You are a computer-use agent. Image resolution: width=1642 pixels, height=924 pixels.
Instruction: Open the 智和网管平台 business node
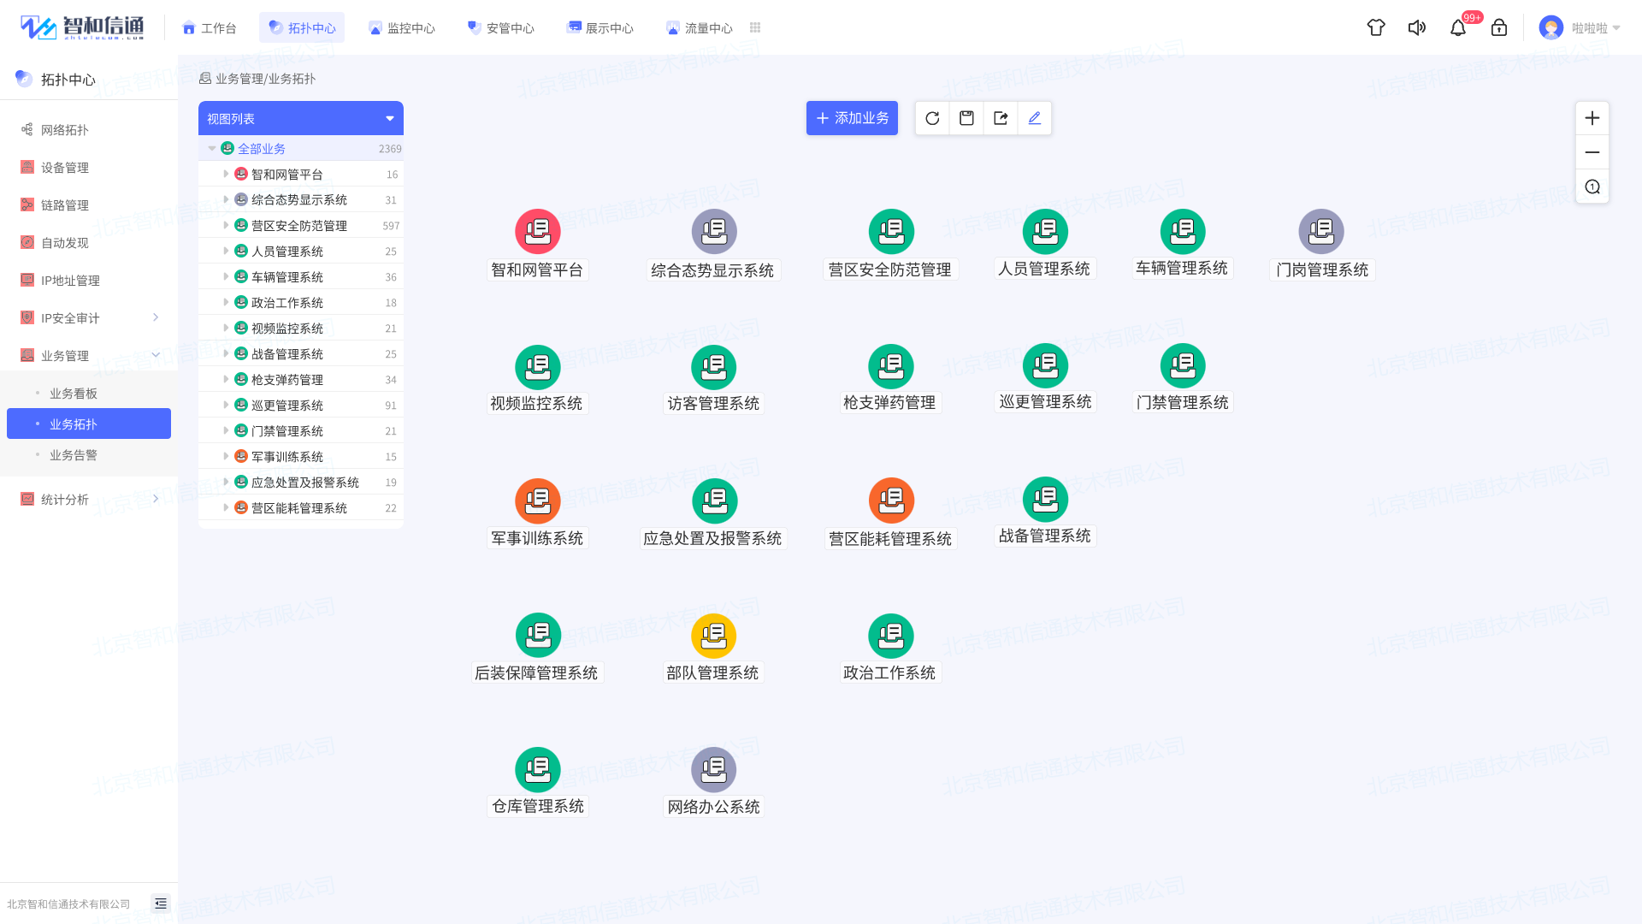pyautogui.click(x=537, y=232)
